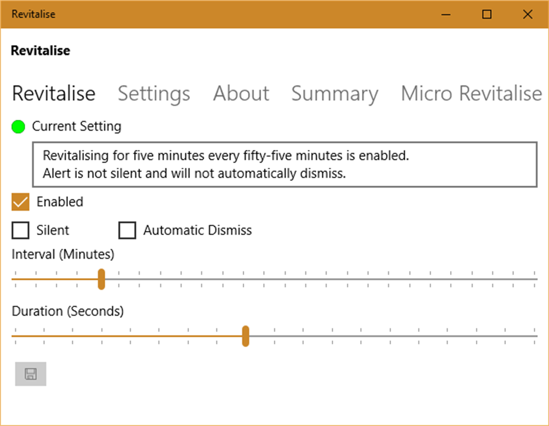Click the green status indicator circle
549x426 pixels.
click(x=18, y=127)
